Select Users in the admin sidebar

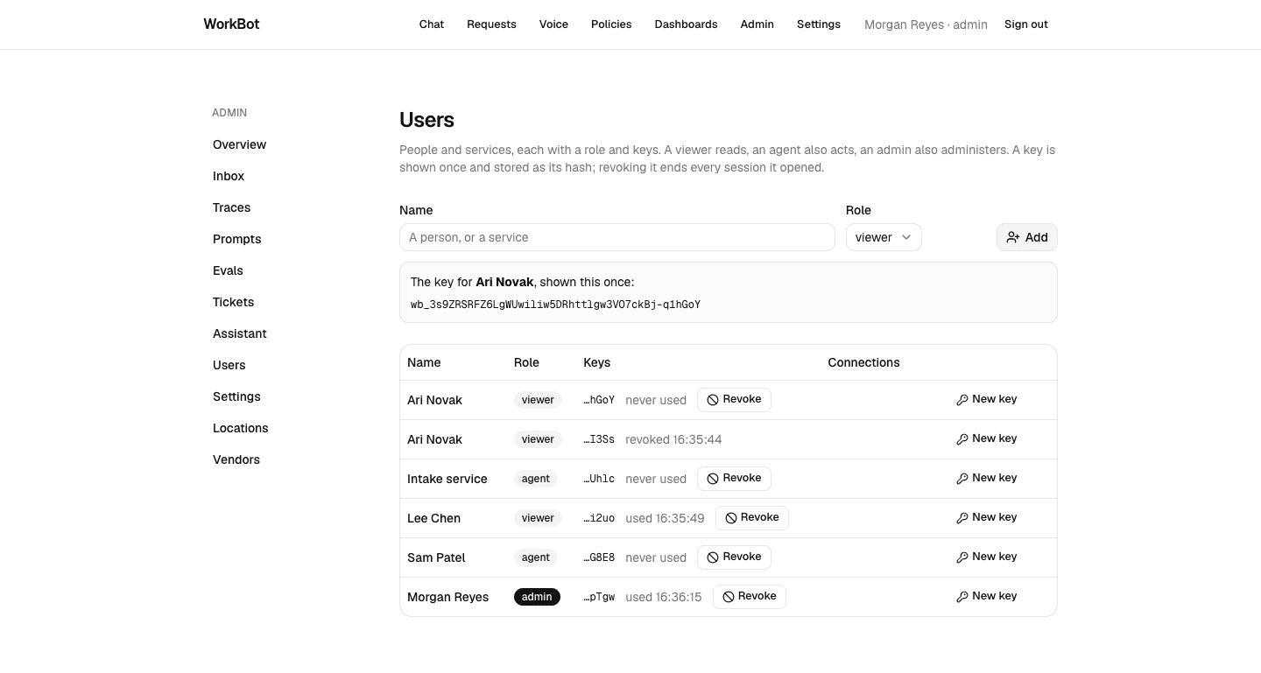(x=229, y=365)
